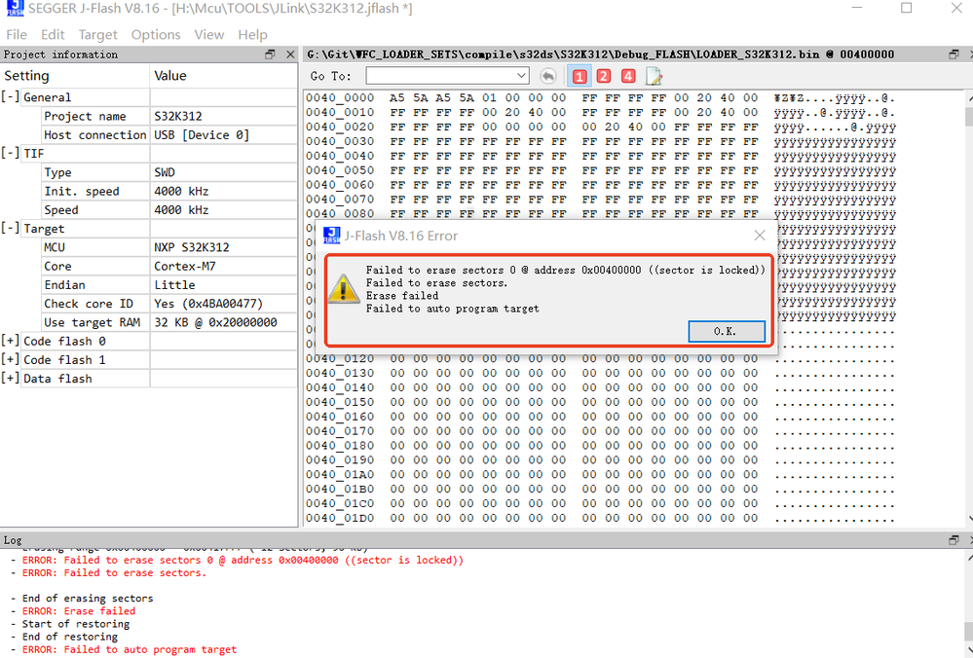Screen dimensions: 973x658
Task: Click hex address 0040_0120 row
Action: pos(340,358)
